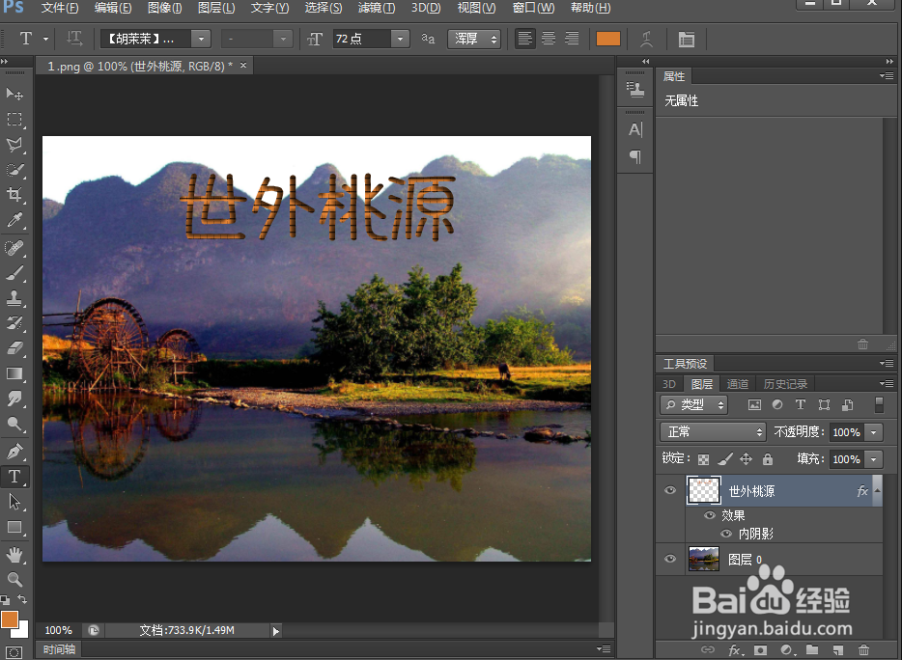This screenshot has height=660, width=902.
Task: Hide the 世外桃源 text layer
Action: 670,490
